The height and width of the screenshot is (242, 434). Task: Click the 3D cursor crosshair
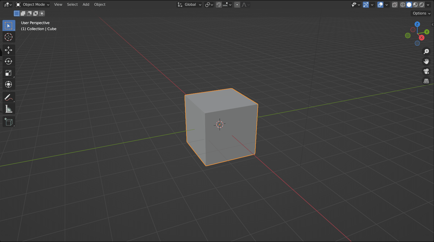tap(220, 125)
